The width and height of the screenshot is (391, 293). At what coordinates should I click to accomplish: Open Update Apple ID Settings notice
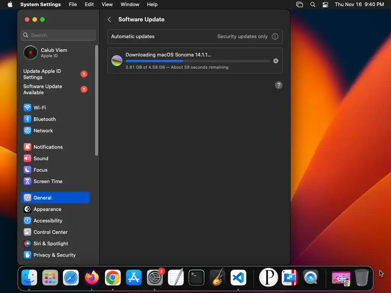[55, 74]
